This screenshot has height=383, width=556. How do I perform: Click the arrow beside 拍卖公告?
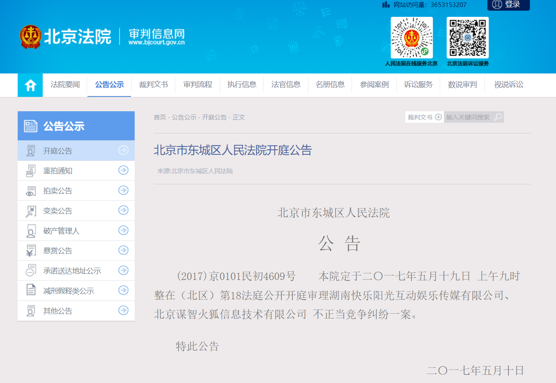[x=123, y=190]
